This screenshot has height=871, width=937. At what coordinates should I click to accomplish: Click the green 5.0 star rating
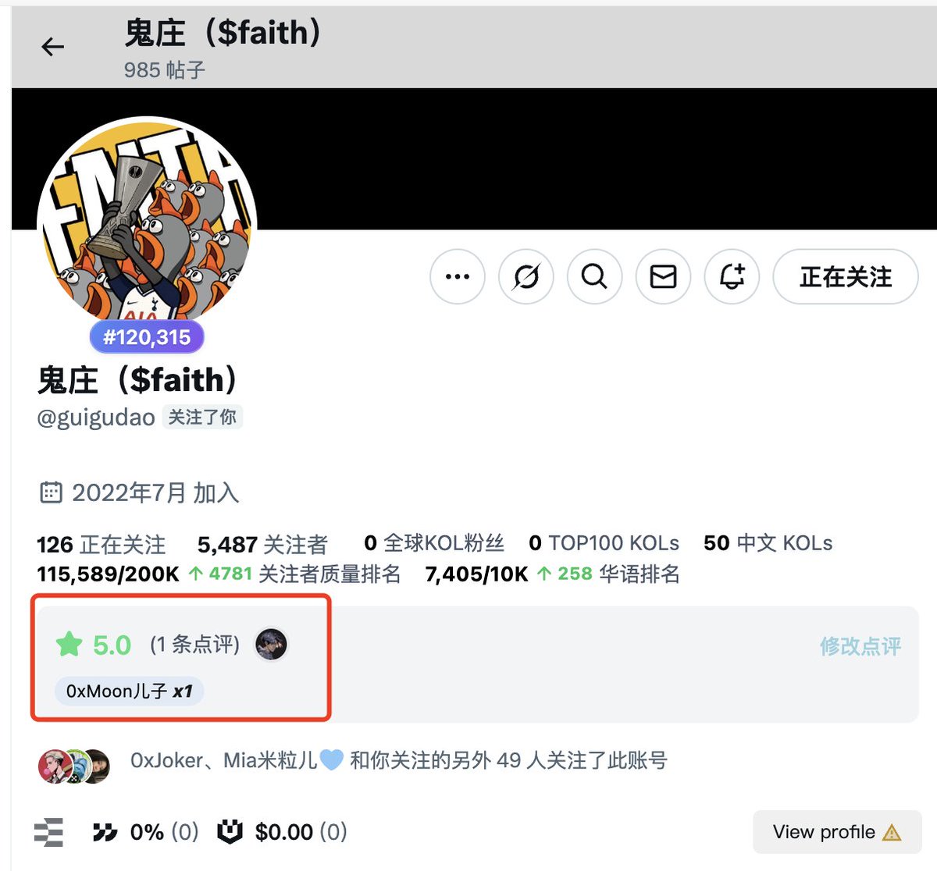[93, 645]
